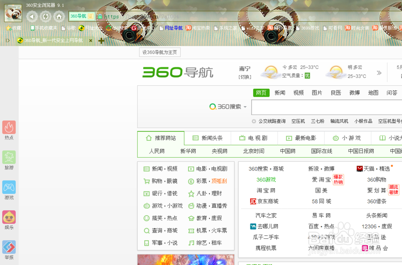
Task: Open 人民网 link
Action: pos(157,151)
